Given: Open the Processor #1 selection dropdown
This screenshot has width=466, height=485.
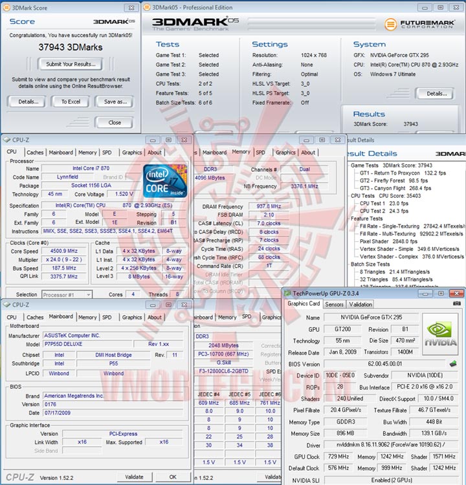Looking at the screenshot, I should point(67,295).
